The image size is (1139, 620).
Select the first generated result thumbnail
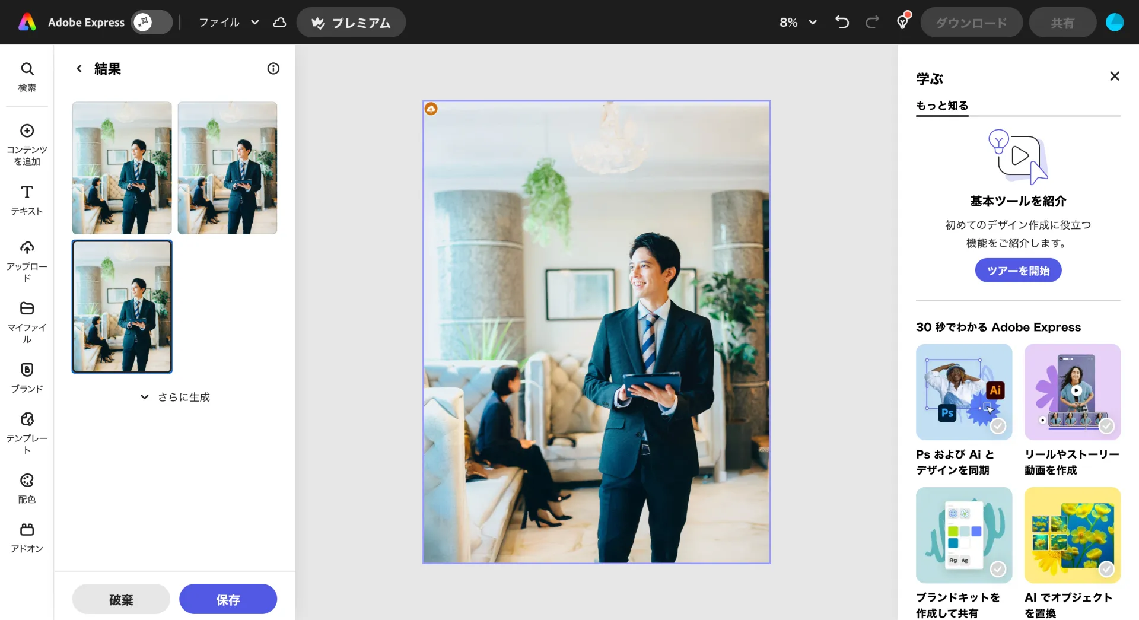(122, 168)
